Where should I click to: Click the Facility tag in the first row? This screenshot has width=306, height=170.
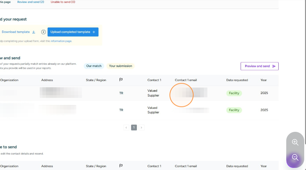point(234,93)
